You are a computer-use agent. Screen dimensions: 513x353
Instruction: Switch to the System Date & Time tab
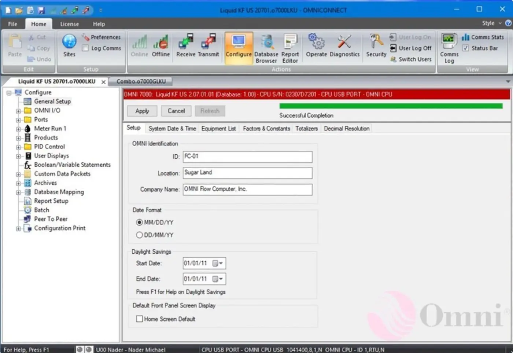click(x=172, y=129)
